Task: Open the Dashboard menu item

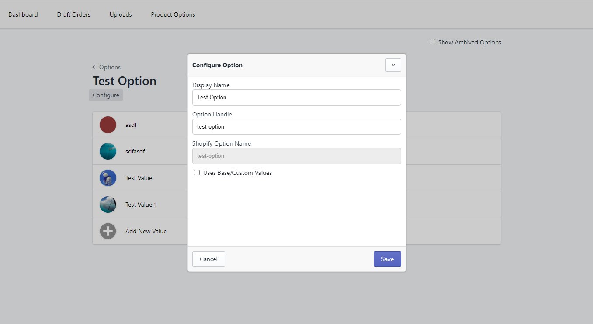Action: point(23,14)
